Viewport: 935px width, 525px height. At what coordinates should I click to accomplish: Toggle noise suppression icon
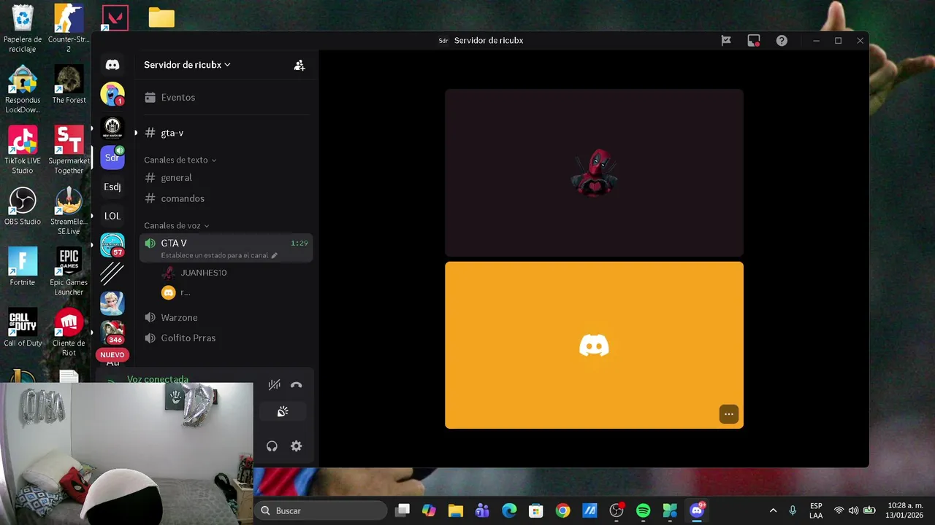(x=274, y=385)
